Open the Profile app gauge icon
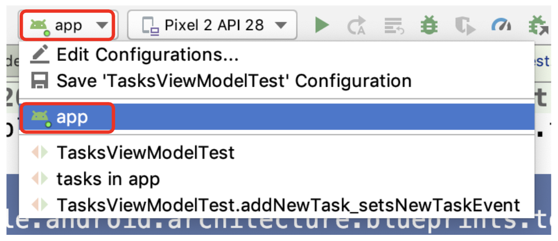Screen dimensions: 558x241 501,25
